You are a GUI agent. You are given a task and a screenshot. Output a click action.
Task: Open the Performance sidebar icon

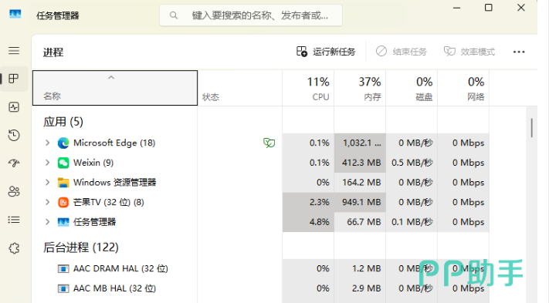tap(14, 107)
